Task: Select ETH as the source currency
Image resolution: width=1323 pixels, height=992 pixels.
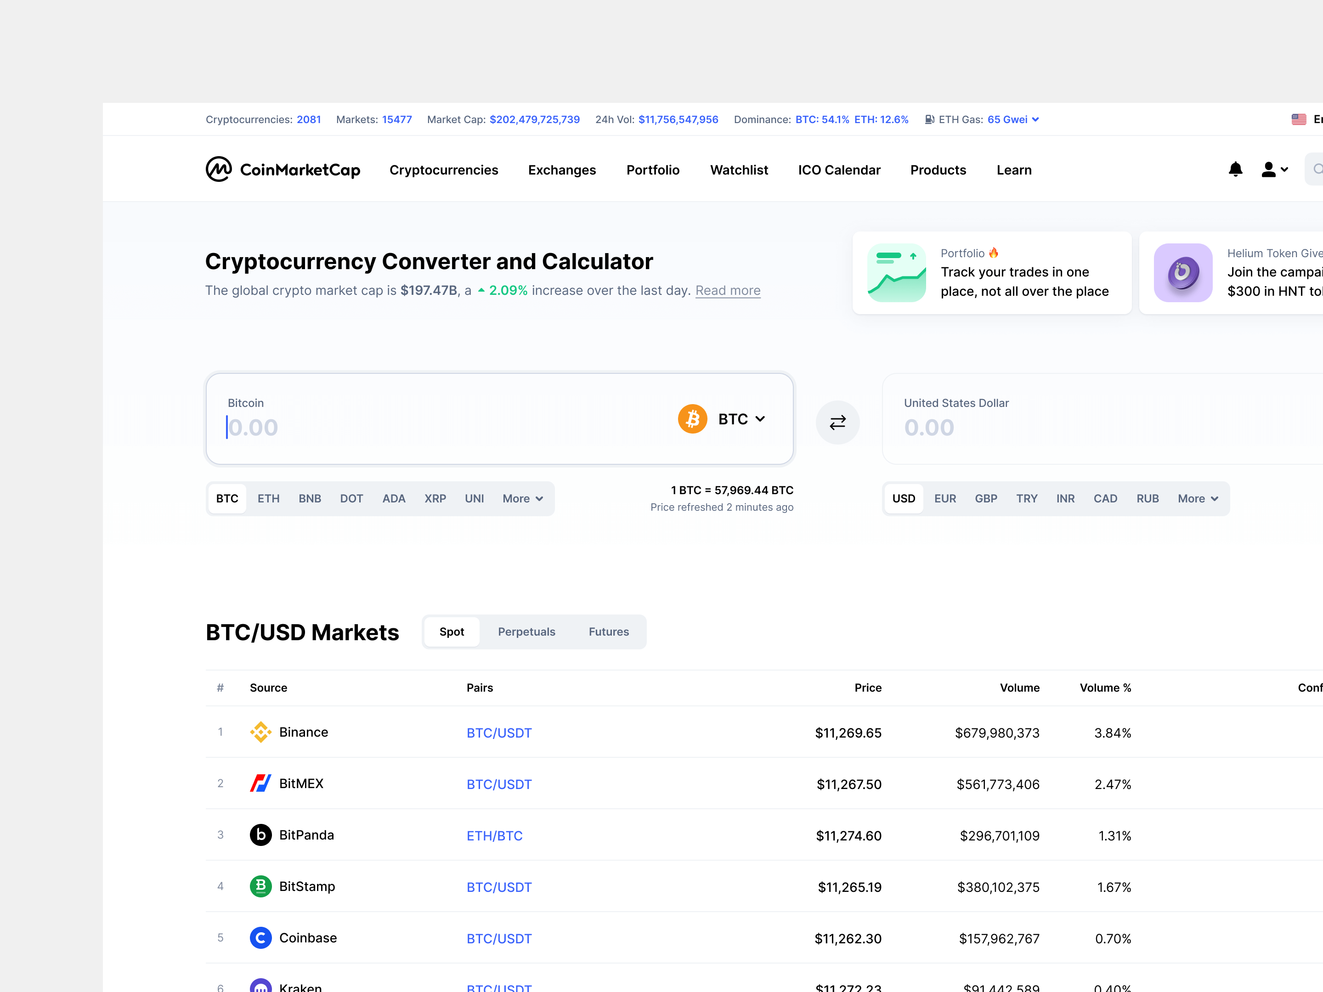Action: point(268,498)
